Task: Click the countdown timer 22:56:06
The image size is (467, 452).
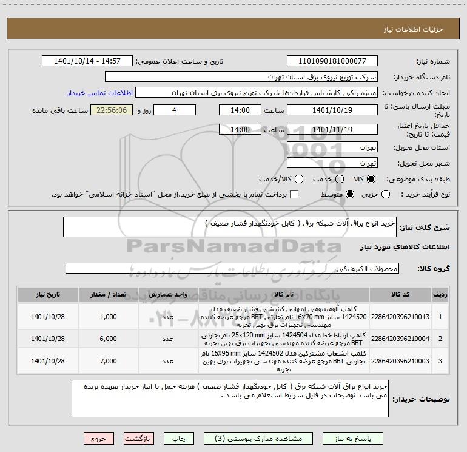Action: pyautogui.click(x=112, y=110)
